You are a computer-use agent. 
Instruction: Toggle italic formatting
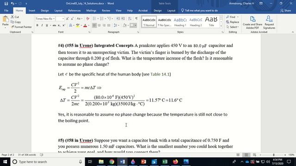pos(42,25)
